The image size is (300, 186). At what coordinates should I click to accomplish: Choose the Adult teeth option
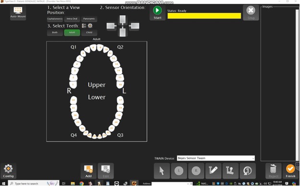click(72, 33)
